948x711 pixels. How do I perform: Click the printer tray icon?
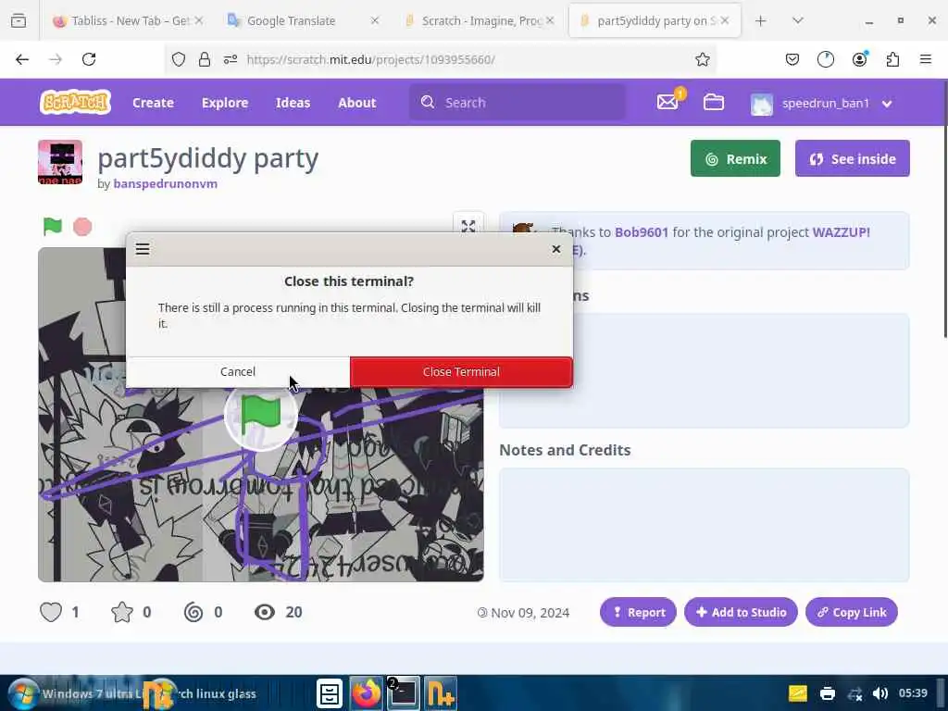[827, 693]
